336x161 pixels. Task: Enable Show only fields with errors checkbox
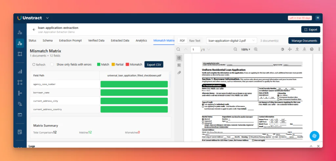tap(52, 65)
